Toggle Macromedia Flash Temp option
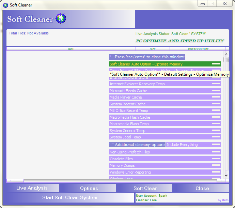Image resolution: width=235 pixels, height=208 pixels. coord(165,124)
